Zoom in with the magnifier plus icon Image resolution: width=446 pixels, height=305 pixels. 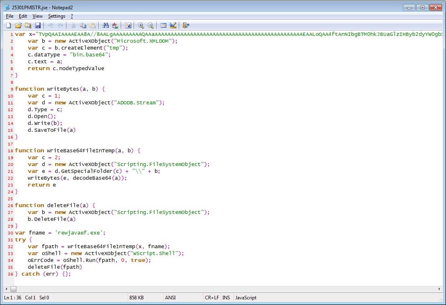pyautogui.click(x=141, y=26)
